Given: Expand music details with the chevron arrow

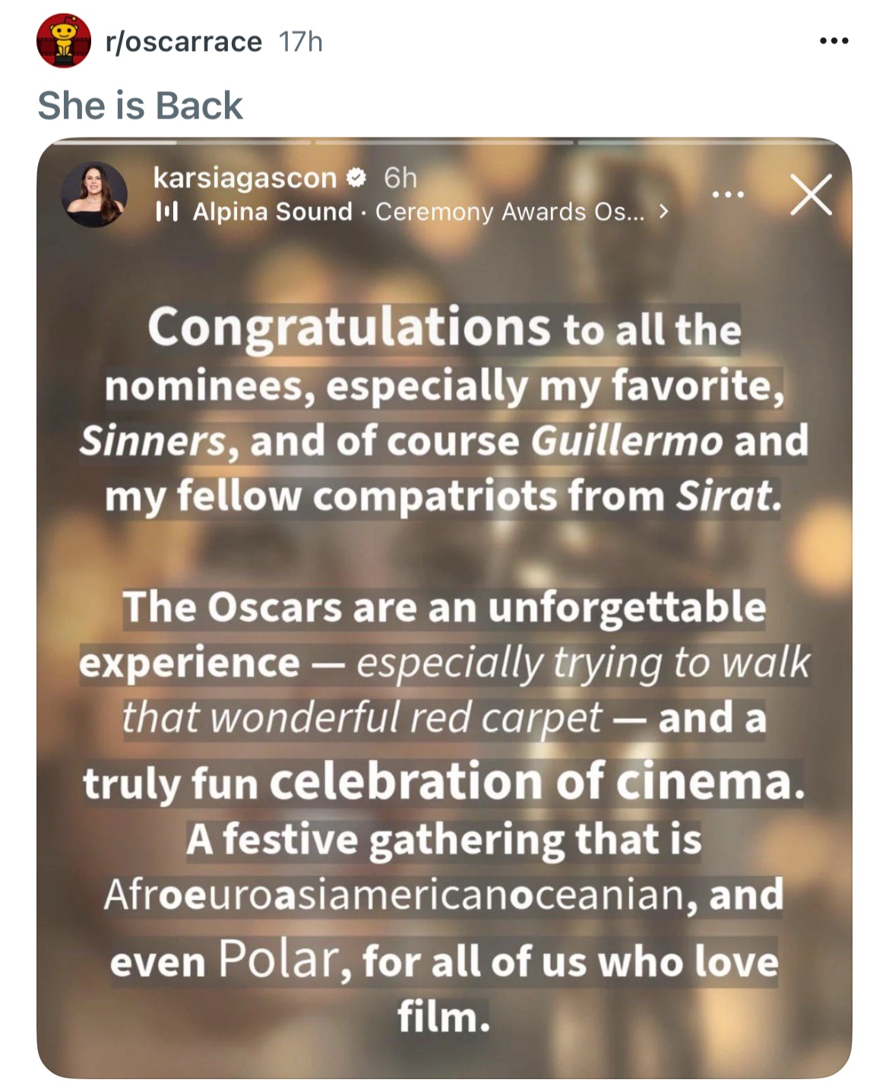Looking at the screenshot, I should click(x=664, y=212).
